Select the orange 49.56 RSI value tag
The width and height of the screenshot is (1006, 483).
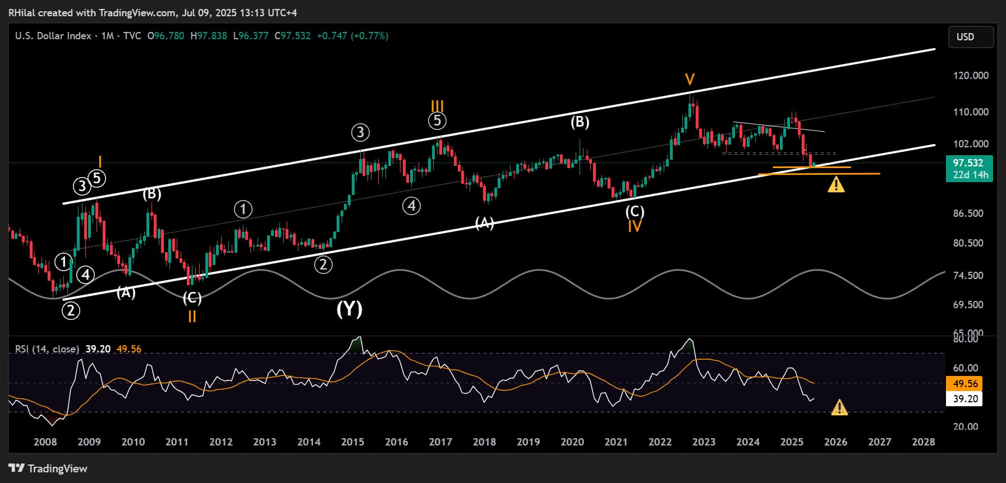click(965, 384)
